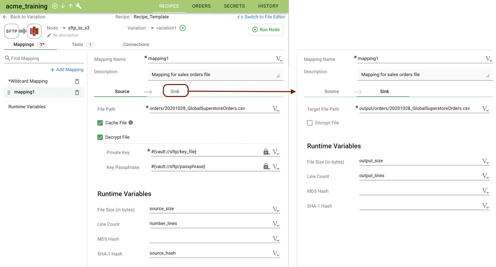Uncheck the Cache File checkbox
This screenshot has height=267, width=496.
[100, 123]
